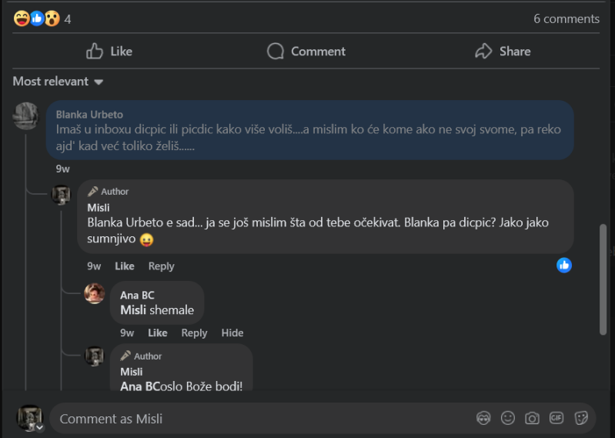Screen dimensions: 615x438
Task: Click the thumbs-up Like button on the post
Action: pos(109,52)
